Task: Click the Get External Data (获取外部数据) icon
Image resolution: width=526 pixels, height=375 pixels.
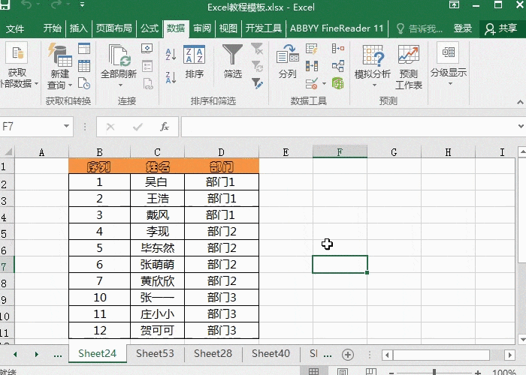Action: (17, 53)
